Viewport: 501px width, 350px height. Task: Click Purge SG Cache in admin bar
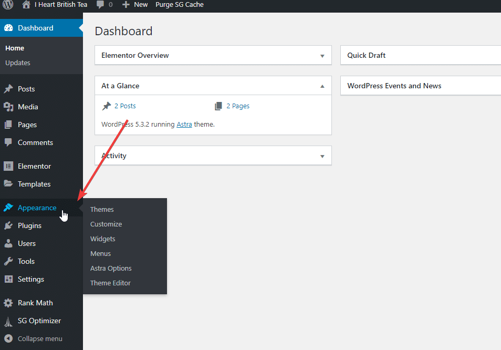179,5
